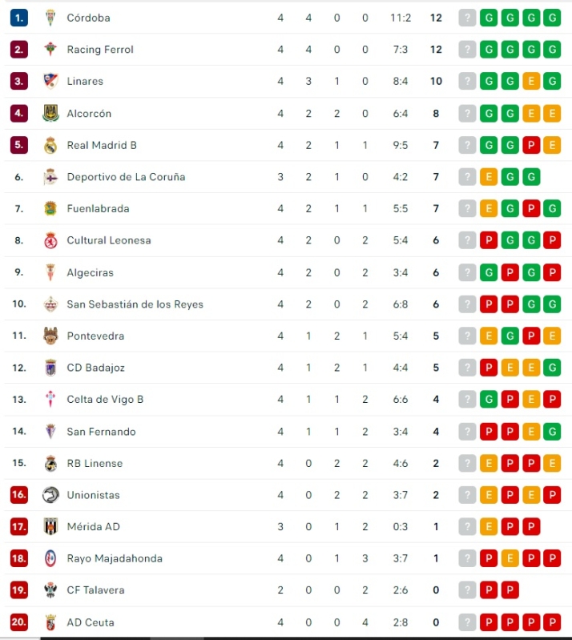The width and height of the screenshot is (572, 640).
Task: Click the Córdoba club crest icon
Action: coord(51,18)
